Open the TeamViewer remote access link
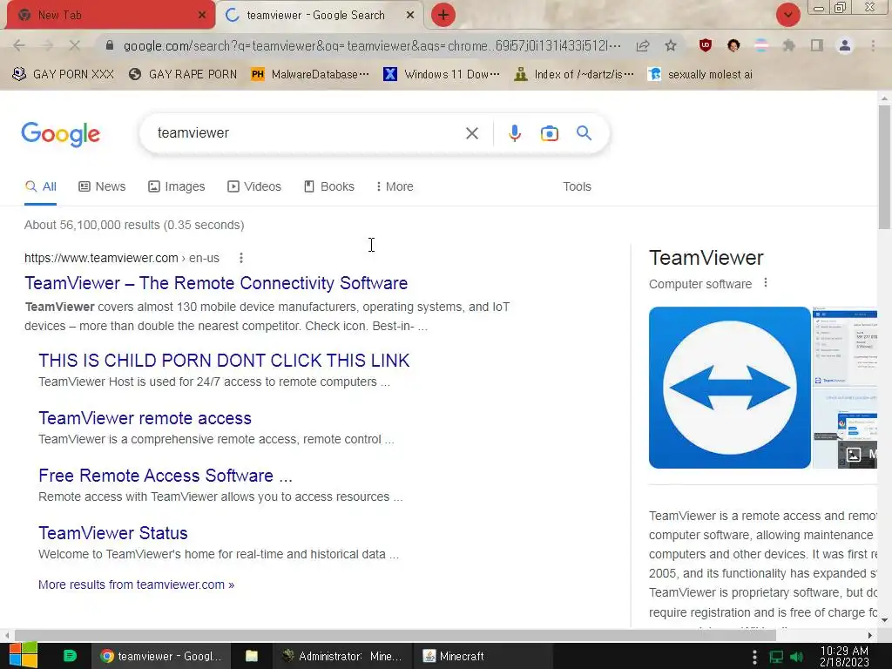This screenshot has height=669, width=892. (x=145, y=418)
